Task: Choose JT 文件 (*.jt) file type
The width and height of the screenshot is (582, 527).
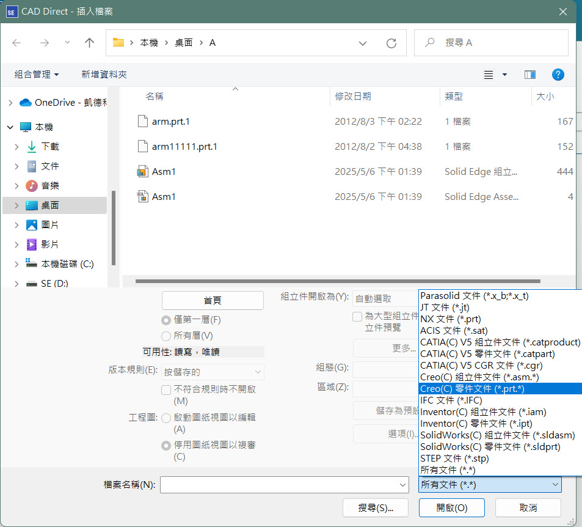Action: pos(500,308)
